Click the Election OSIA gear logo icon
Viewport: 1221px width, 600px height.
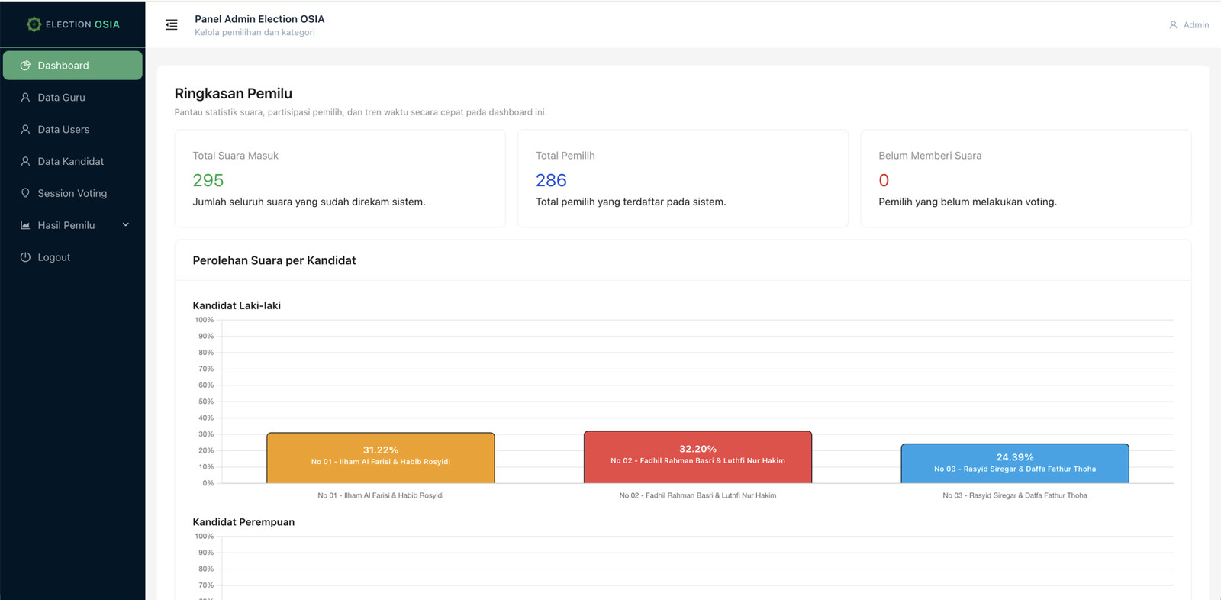34,24
